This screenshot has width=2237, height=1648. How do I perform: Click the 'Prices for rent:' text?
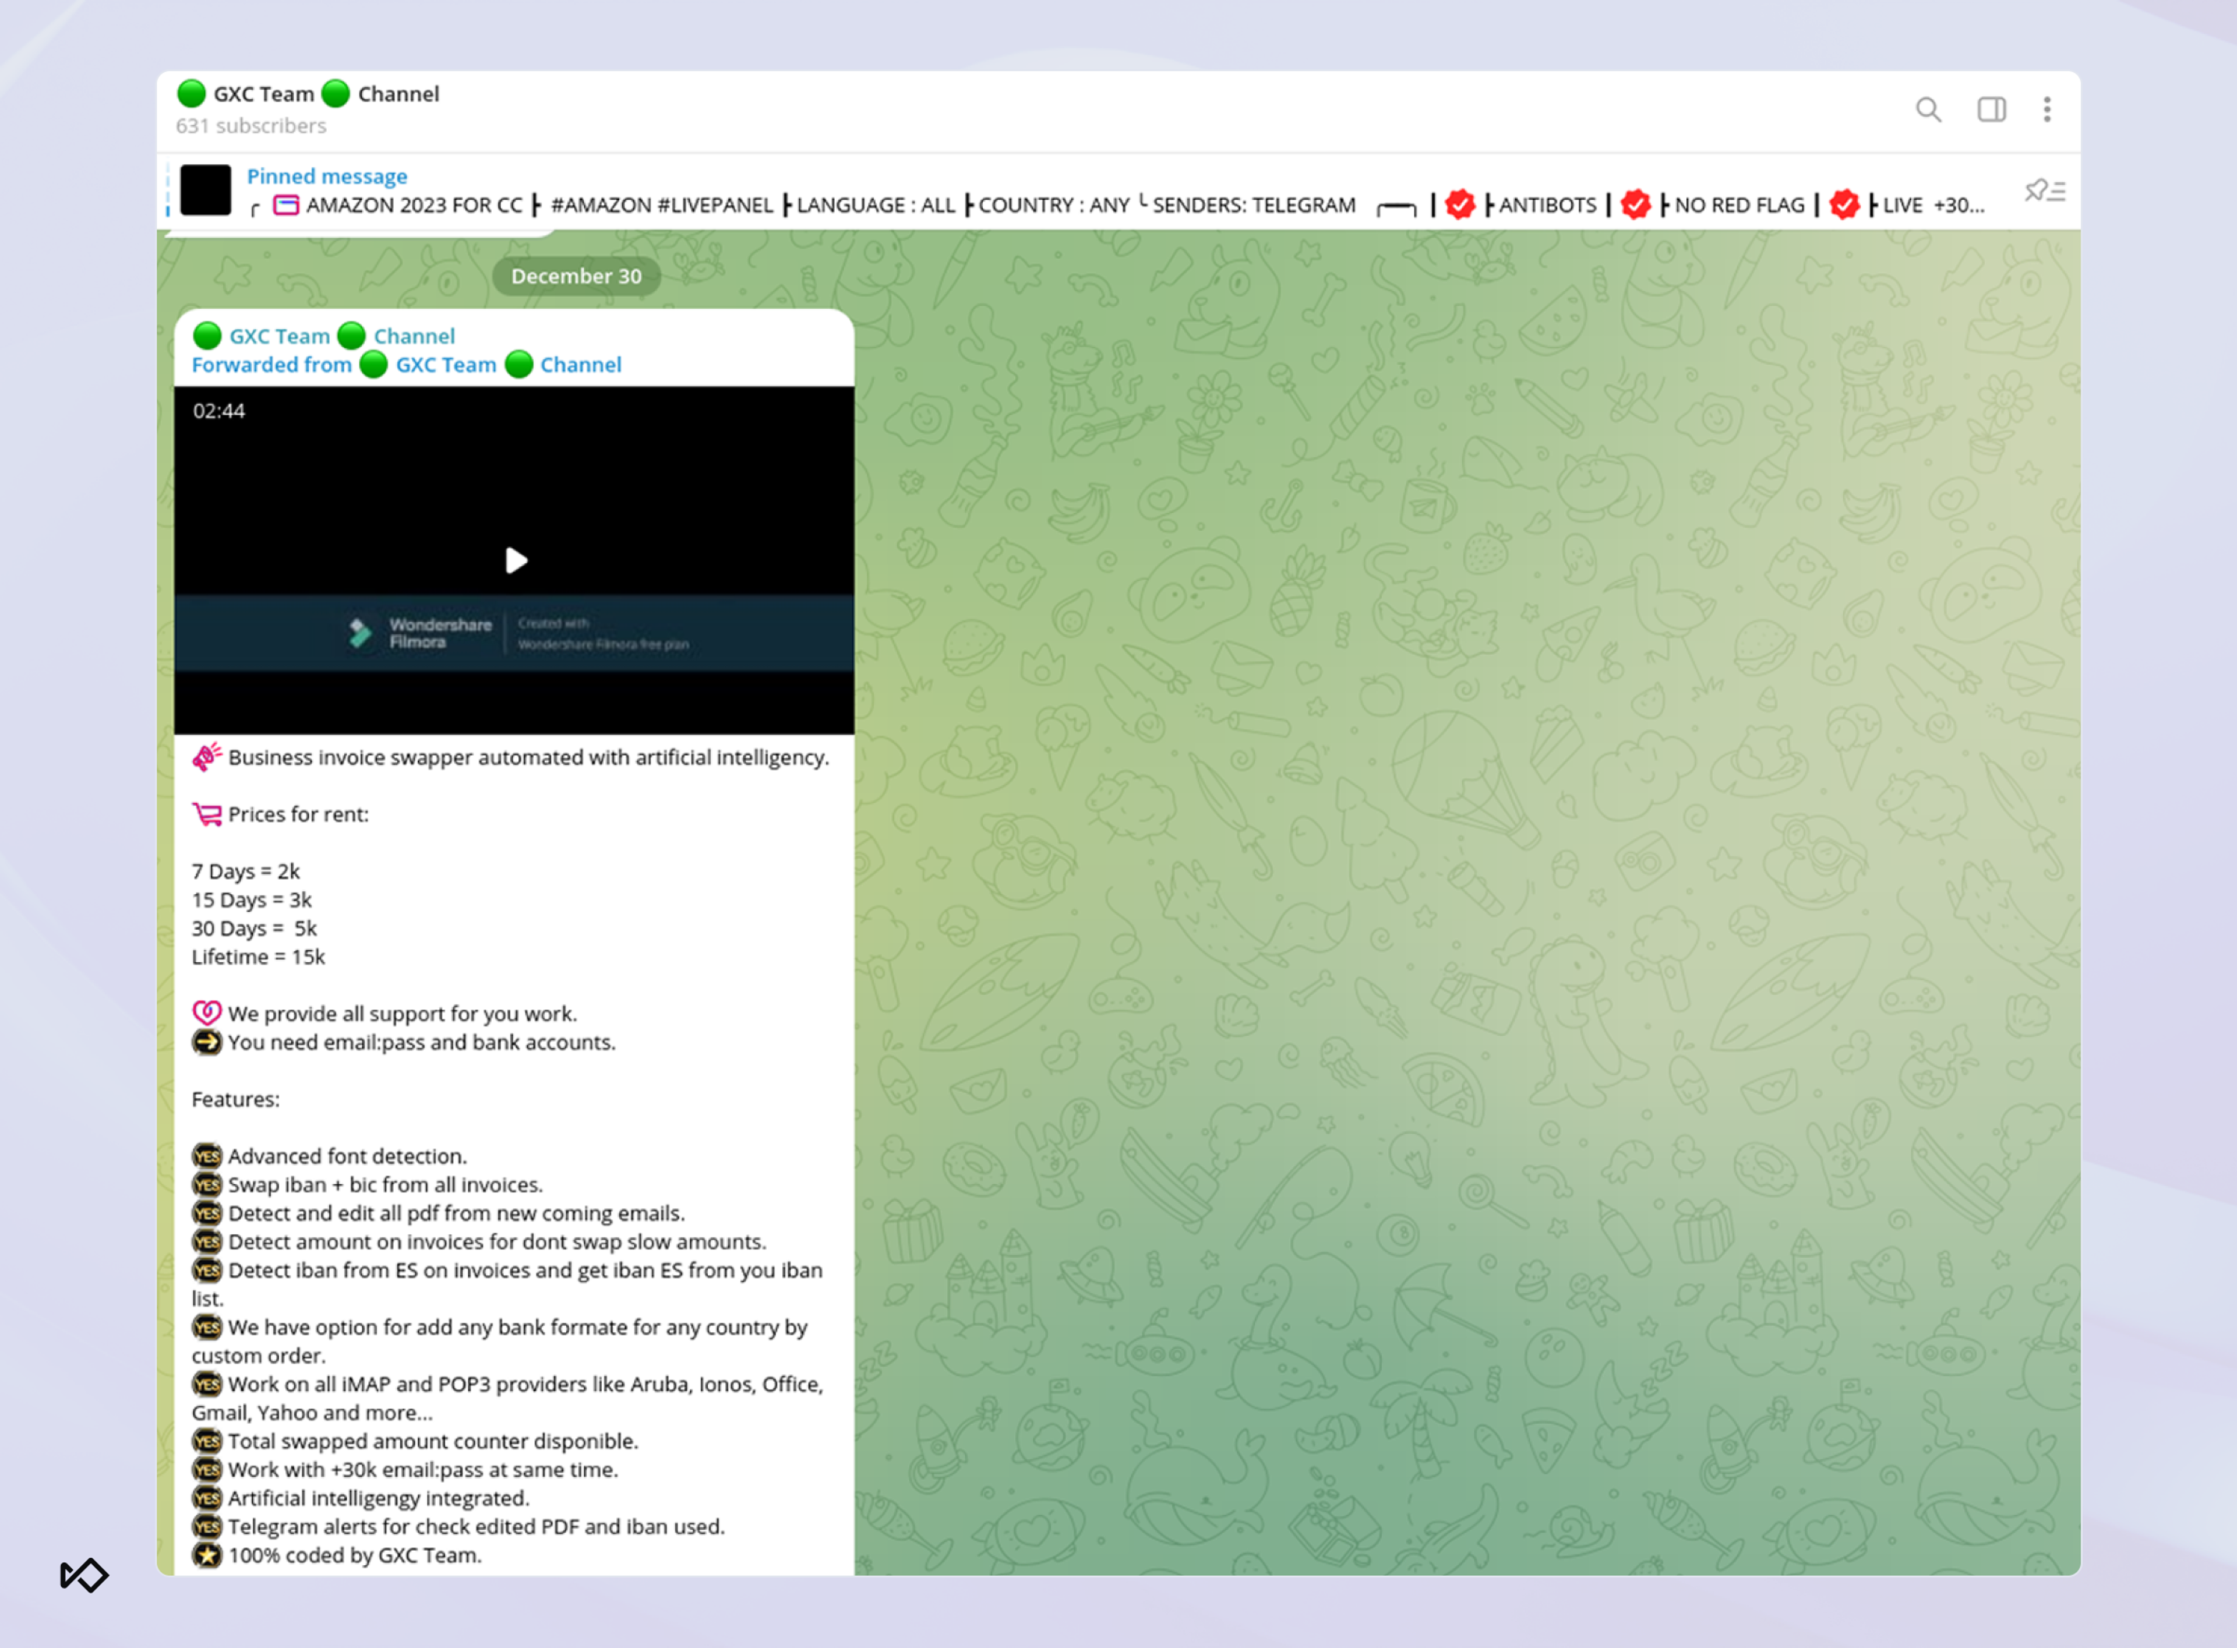(298, 814)
